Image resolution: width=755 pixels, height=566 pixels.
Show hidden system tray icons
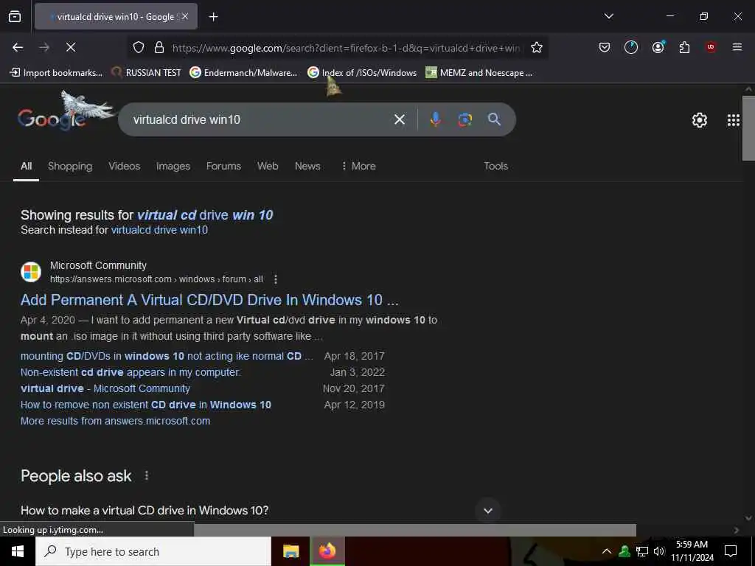(606, 551)
